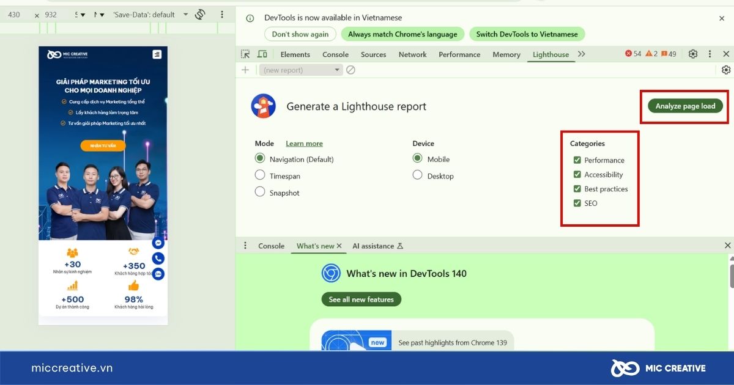Viewport: 734px width, 385px height.
Task: Open the Learn more link beside Mode
Action: click(x=304, y=144)
